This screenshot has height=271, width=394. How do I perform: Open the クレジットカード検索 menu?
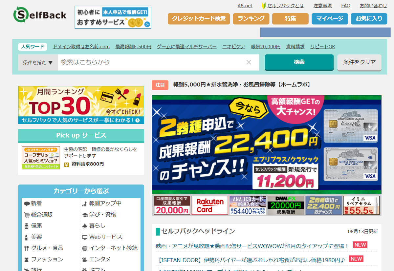click(x=199, y=19)
